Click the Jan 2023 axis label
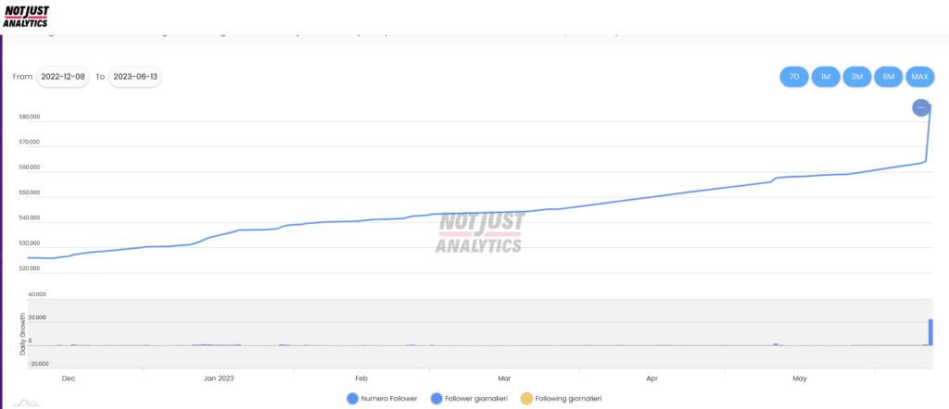The height and width of the screenshot is (409, 949). (219, 378)
